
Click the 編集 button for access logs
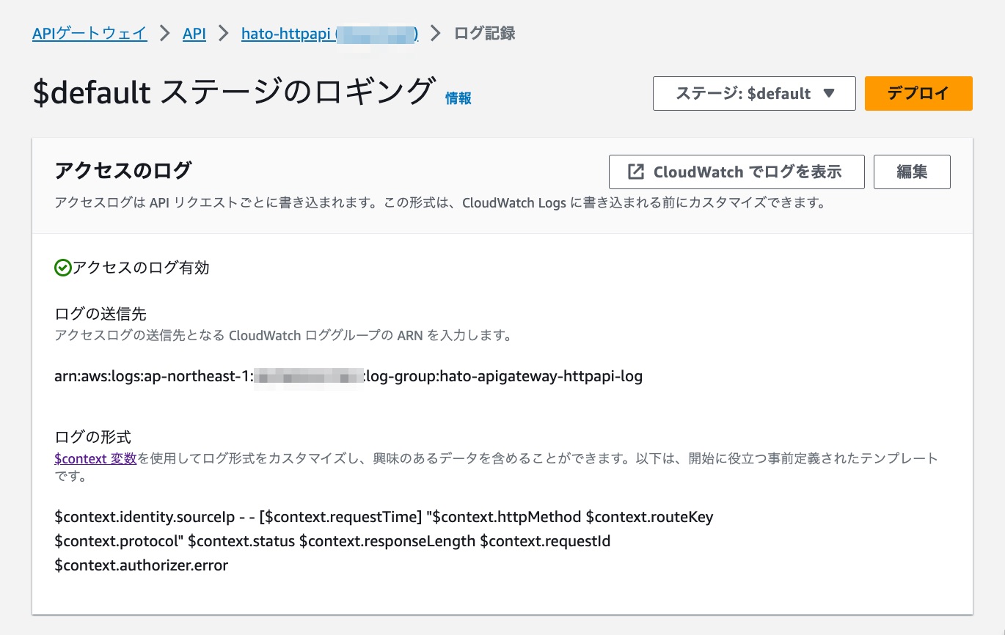(912, 172)
